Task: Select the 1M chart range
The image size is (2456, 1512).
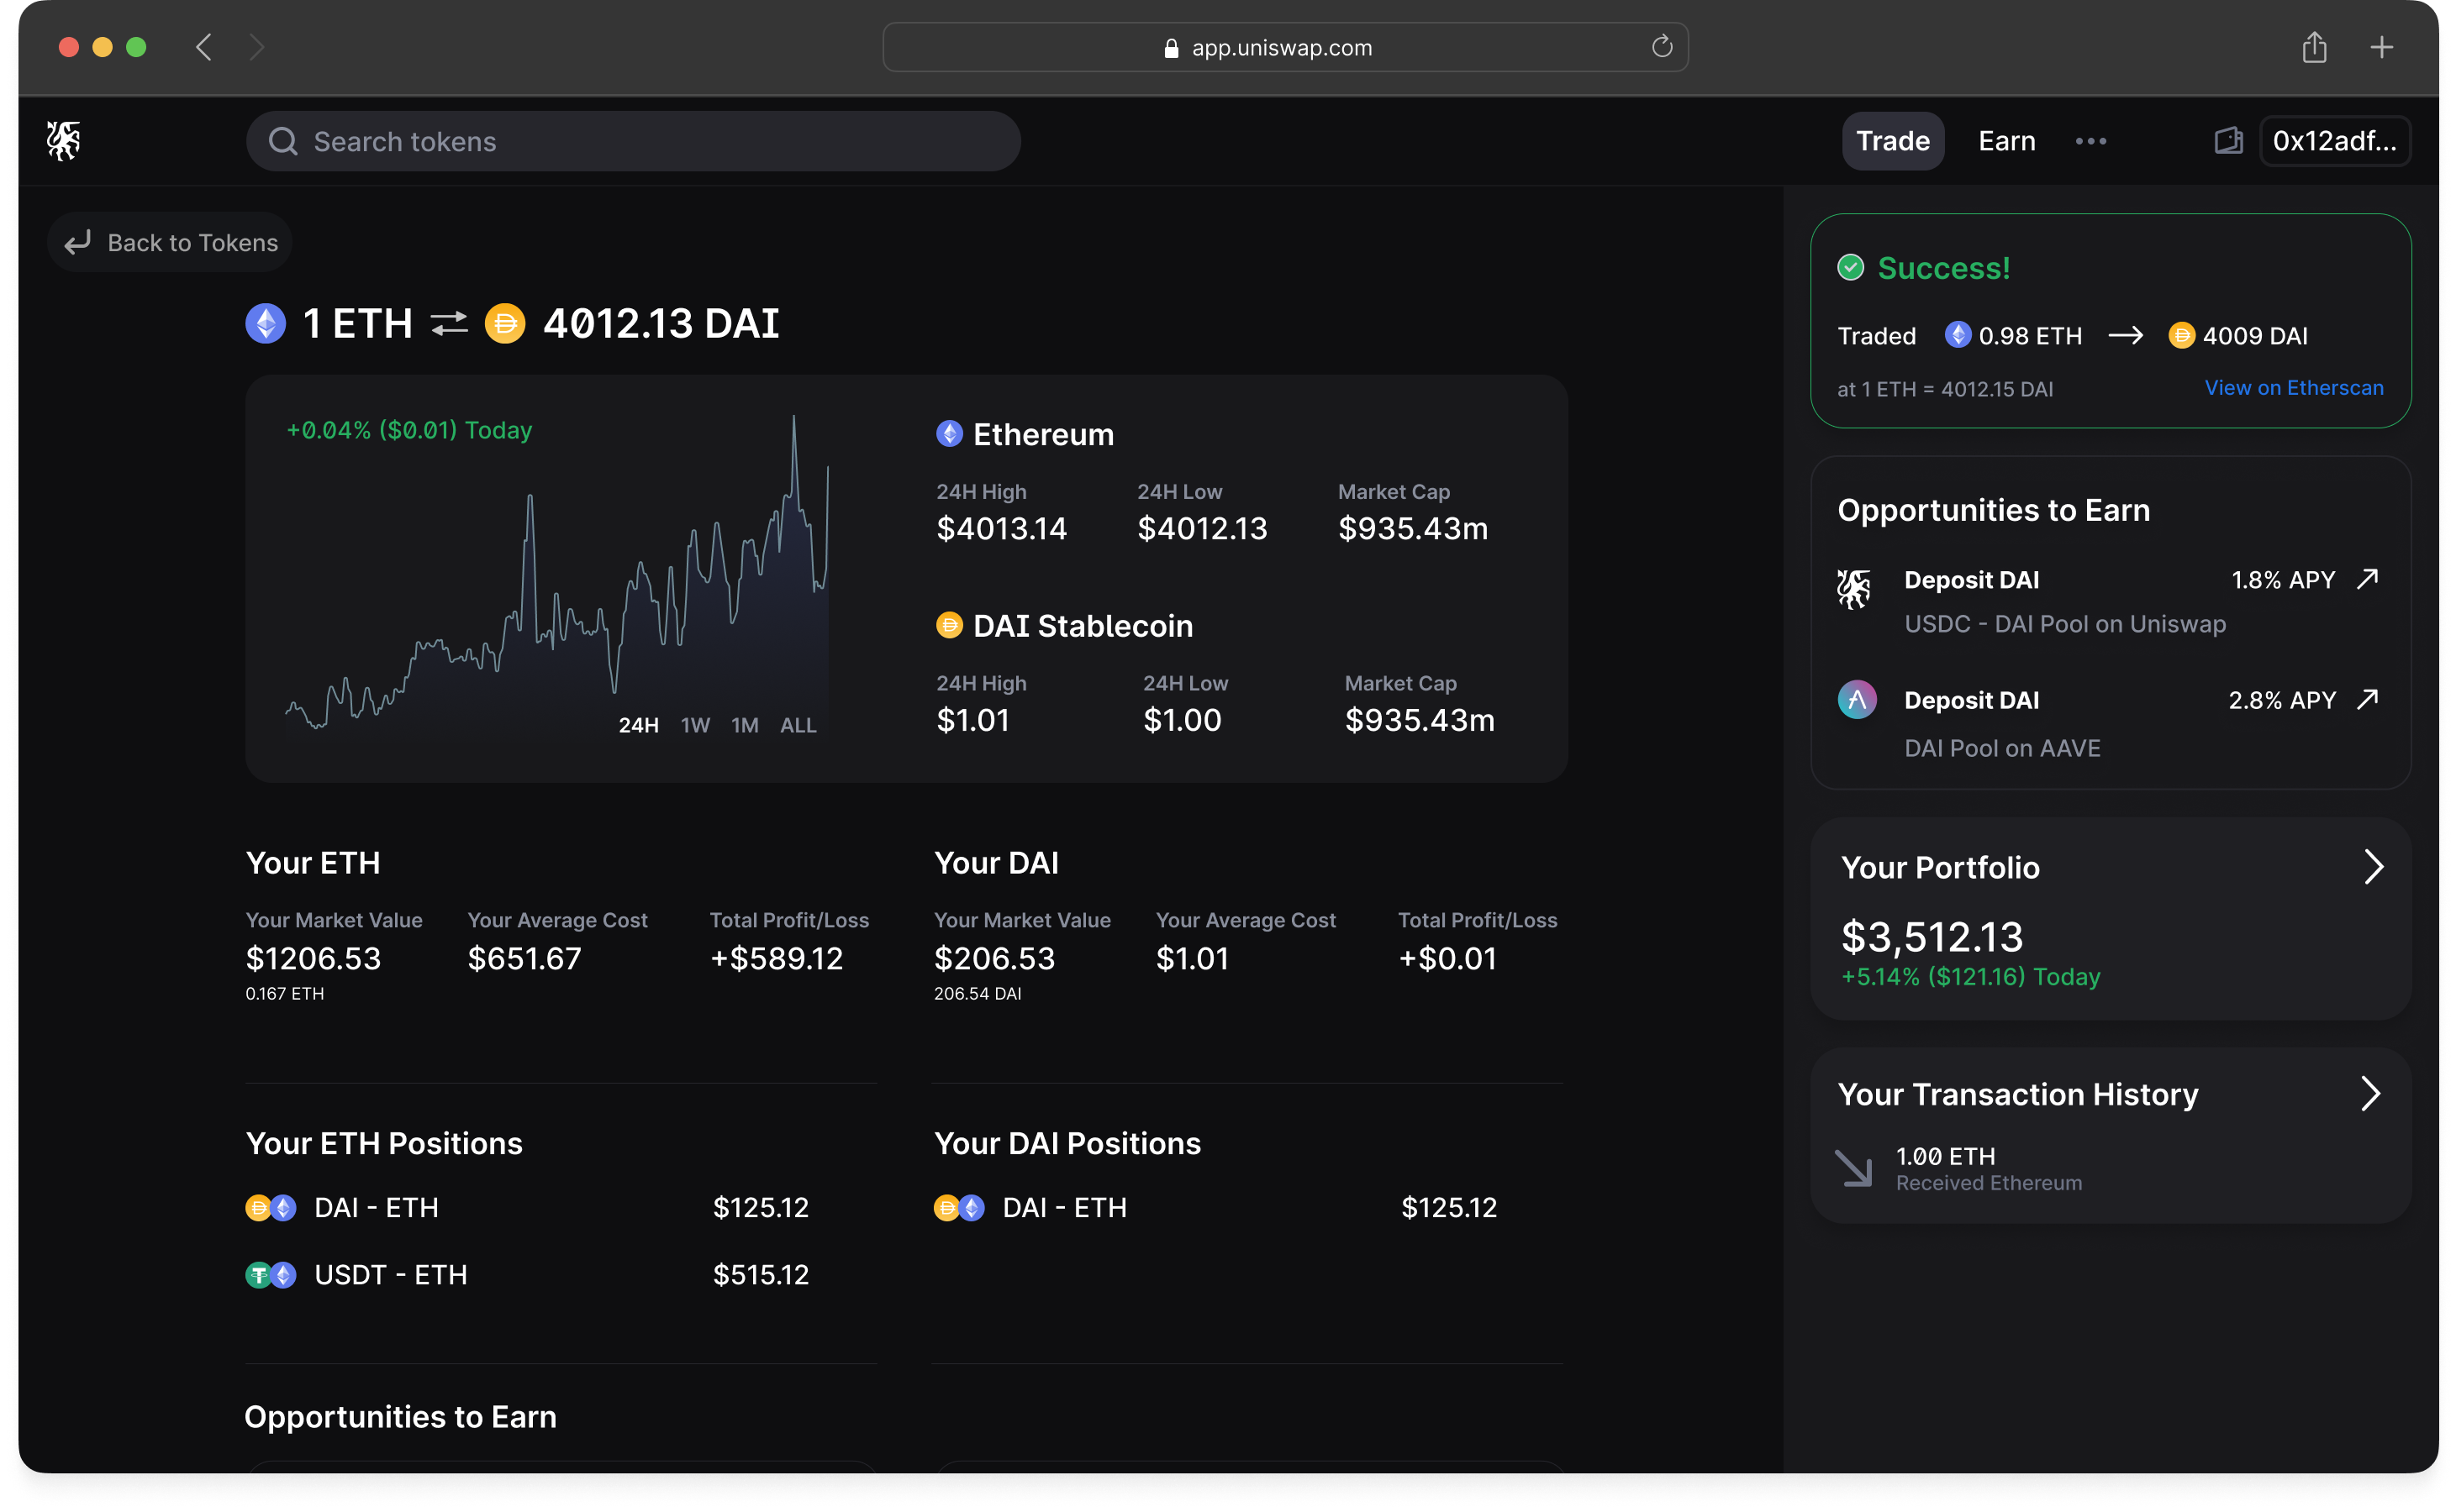Action: [x=746, y=726]
